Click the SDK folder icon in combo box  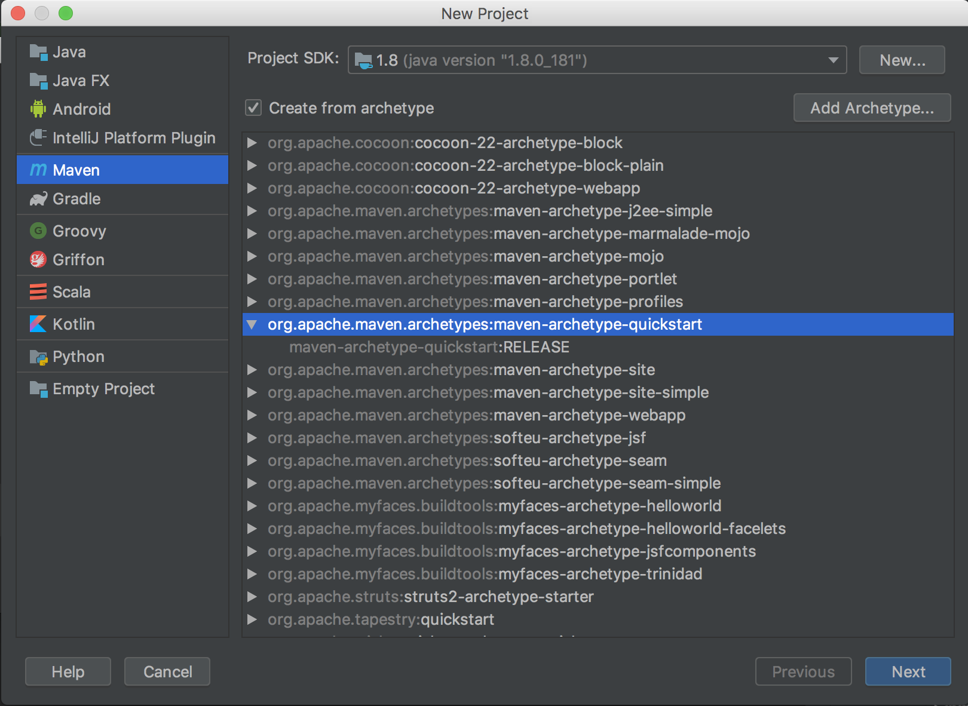tap(363, 60)
